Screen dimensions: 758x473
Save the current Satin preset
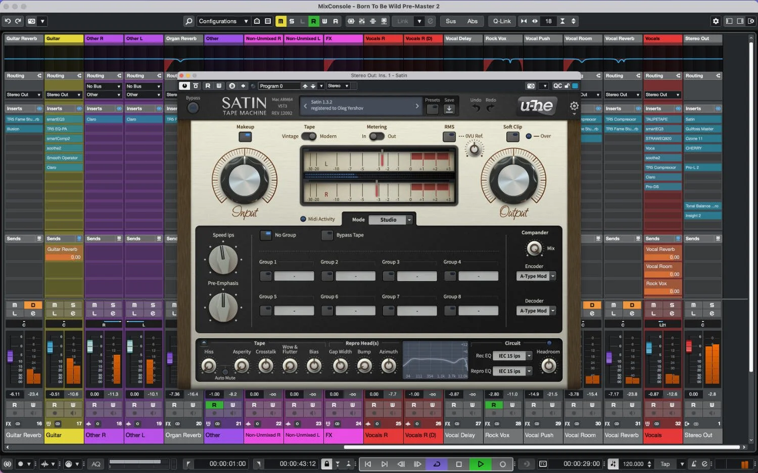(x=449, y=109)
